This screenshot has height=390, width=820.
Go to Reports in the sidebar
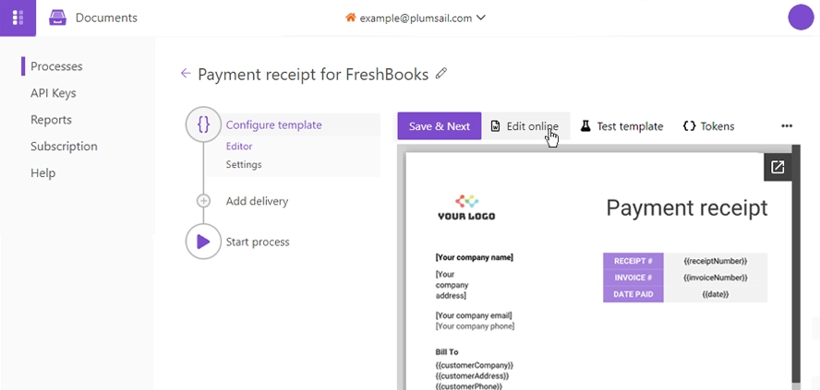tap(52, 120)
